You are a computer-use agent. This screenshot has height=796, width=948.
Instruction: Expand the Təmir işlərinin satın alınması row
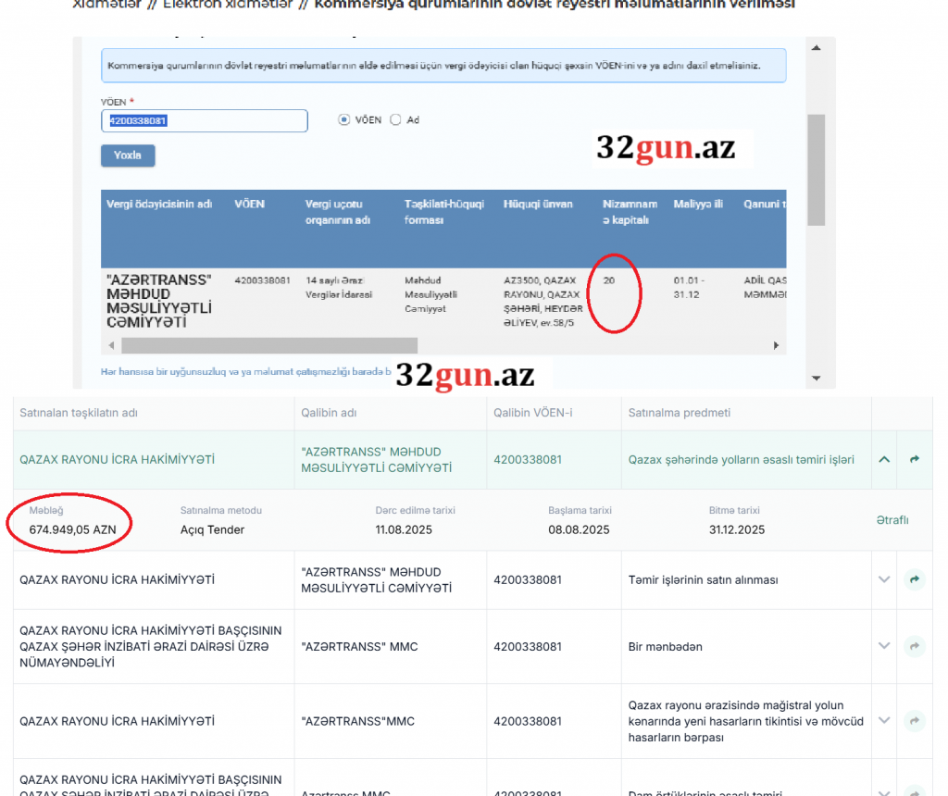pos(884,579)
